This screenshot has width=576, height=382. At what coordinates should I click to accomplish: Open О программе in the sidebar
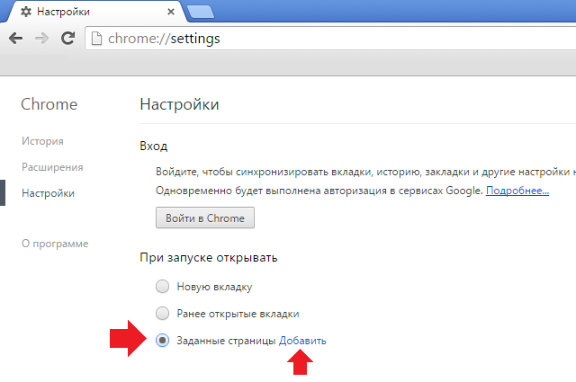point(55,244)
